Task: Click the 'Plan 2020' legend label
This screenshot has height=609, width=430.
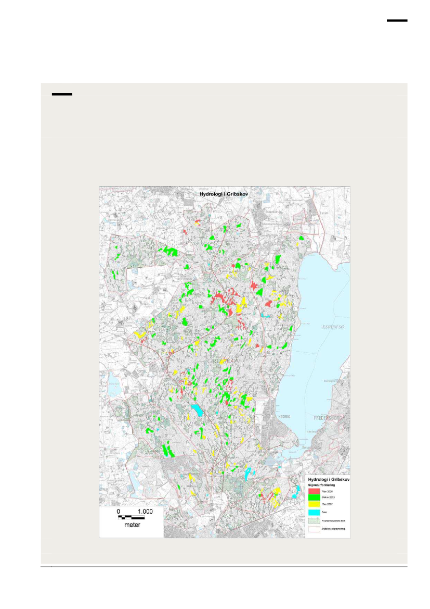Action: pos(327,491)
